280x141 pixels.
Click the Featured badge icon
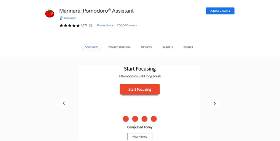[61, 18]
